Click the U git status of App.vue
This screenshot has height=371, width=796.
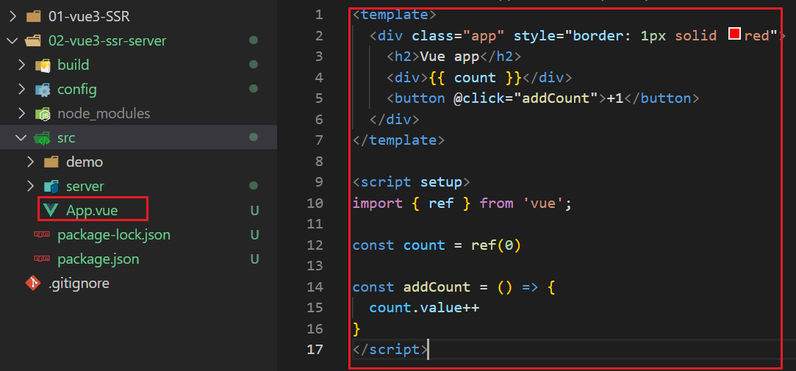click(254, 210)
